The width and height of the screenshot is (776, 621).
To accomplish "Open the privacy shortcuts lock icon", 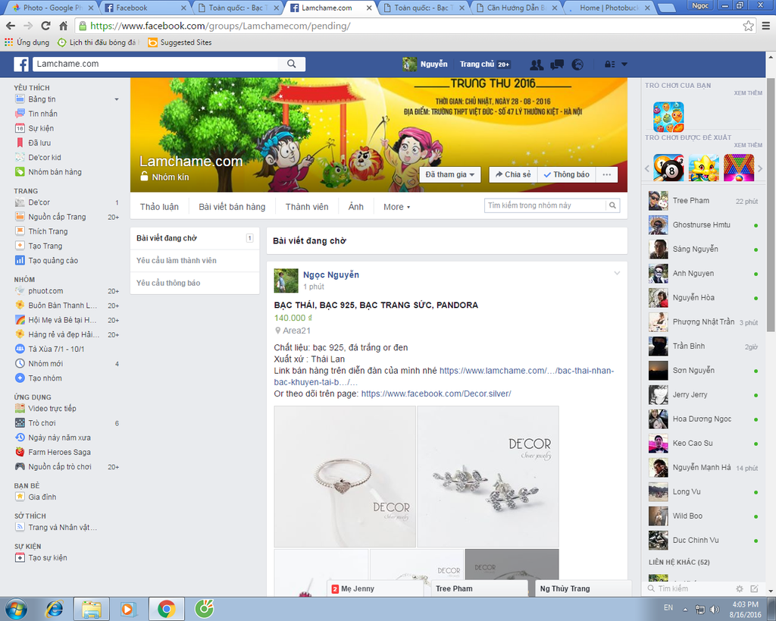I will click(610, 64).
